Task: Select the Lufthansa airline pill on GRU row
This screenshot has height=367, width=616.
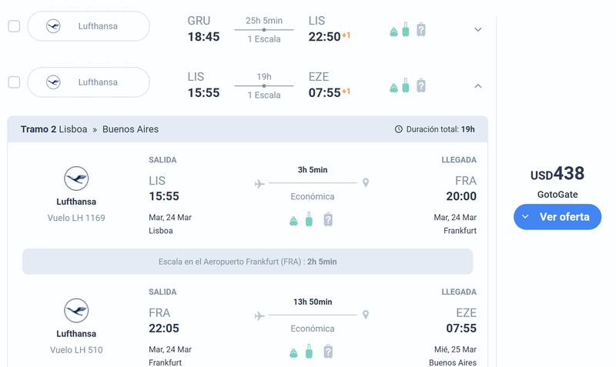Action: (89, 26)
